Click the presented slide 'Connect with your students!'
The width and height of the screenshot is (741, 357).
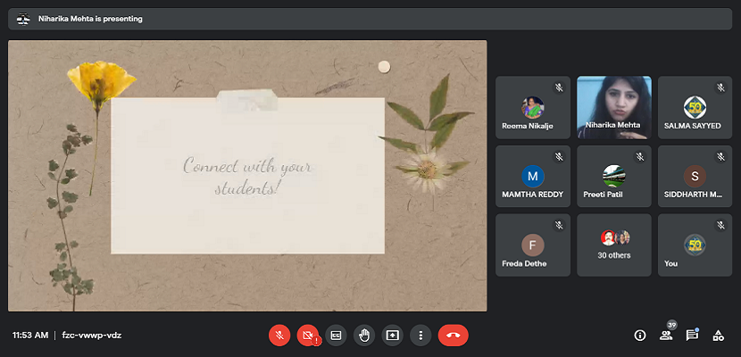(247, 176)
